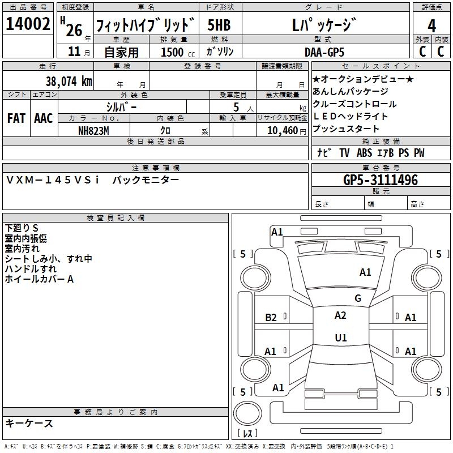Click the interior color クロ
The height and width of the screenshot is (453, 453).
click(x=165, y=131)
